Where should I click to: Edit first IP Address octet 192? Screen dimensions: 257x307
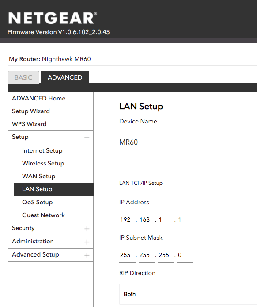tap(127, 220)
